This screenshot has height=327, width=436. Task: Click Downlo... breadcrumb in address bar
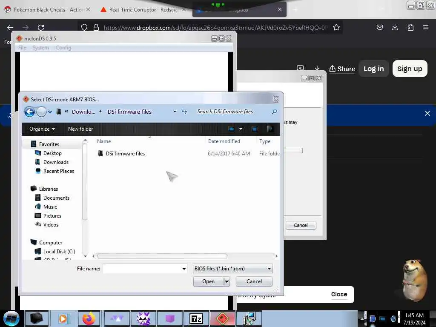(83, 112)
